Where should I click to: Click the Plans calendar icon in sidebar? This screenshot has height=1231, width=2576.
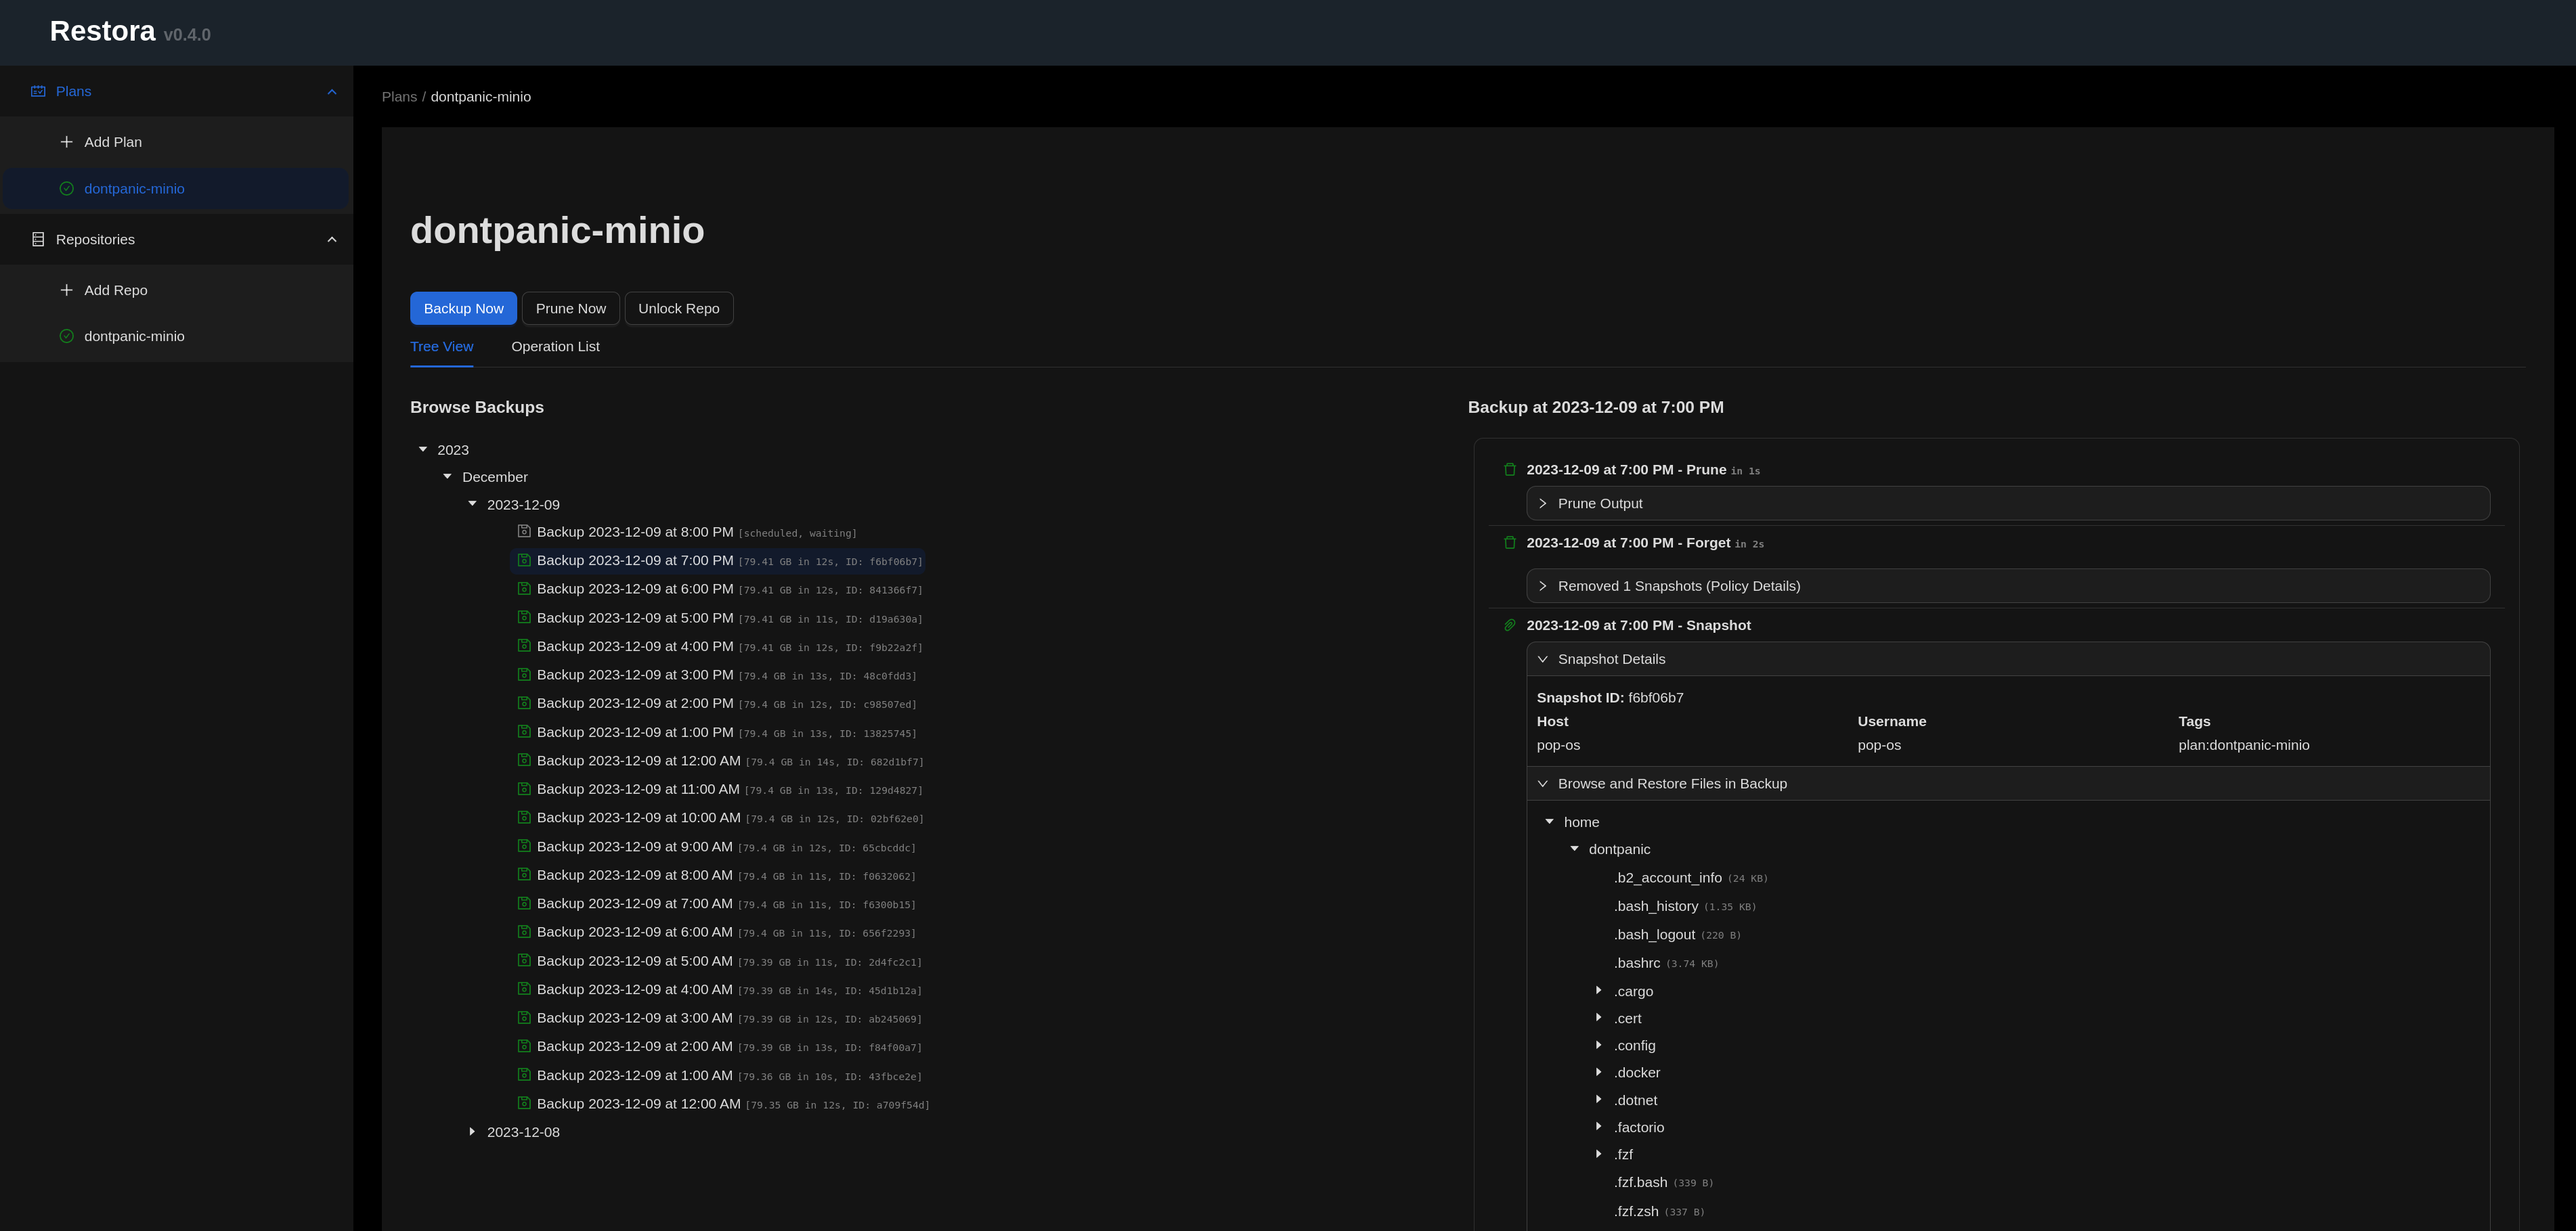click(38, 91)
